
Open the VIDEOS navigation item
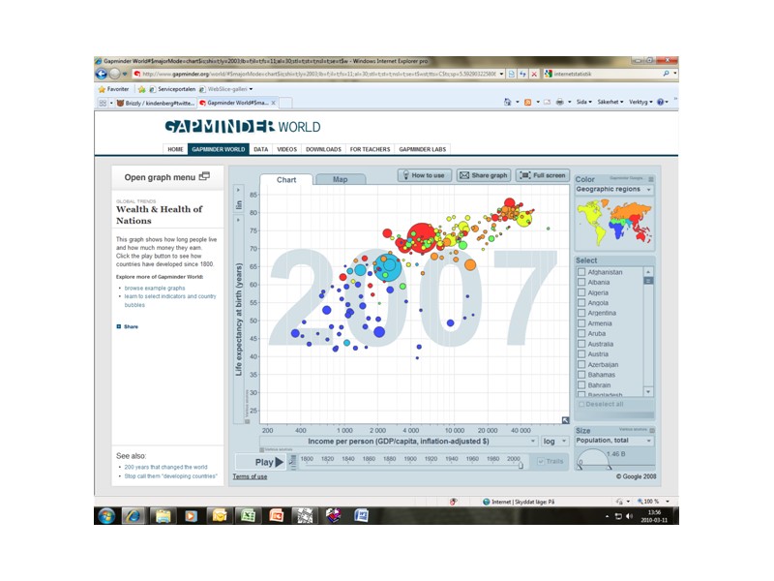coord(286,149)
